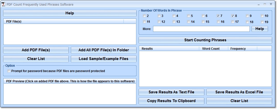The height and width of the screenshot is (109, 277).
Task: Clear the PDF file list on the left
Action: 36,59
